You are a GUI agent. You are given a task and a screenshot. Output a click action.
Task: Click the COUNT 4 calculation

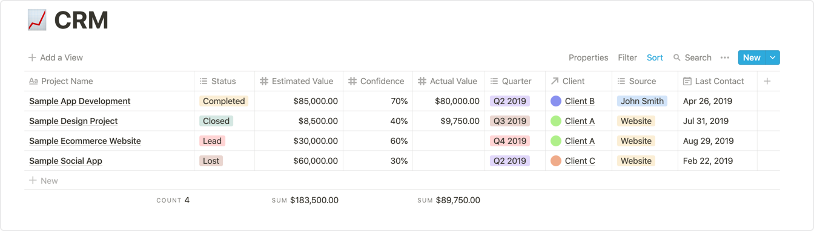[x=173, y=200]
